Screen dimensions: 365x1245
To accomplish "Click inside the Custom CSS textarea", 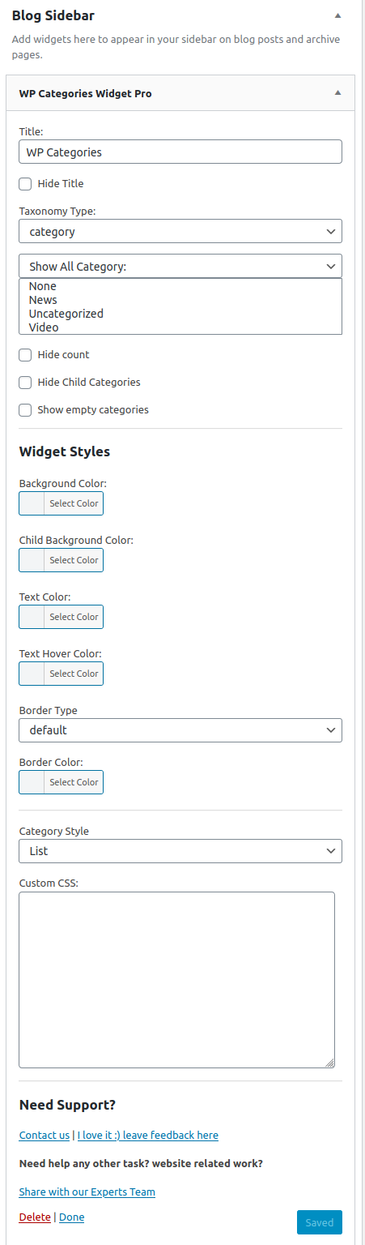I will (177, 980).
